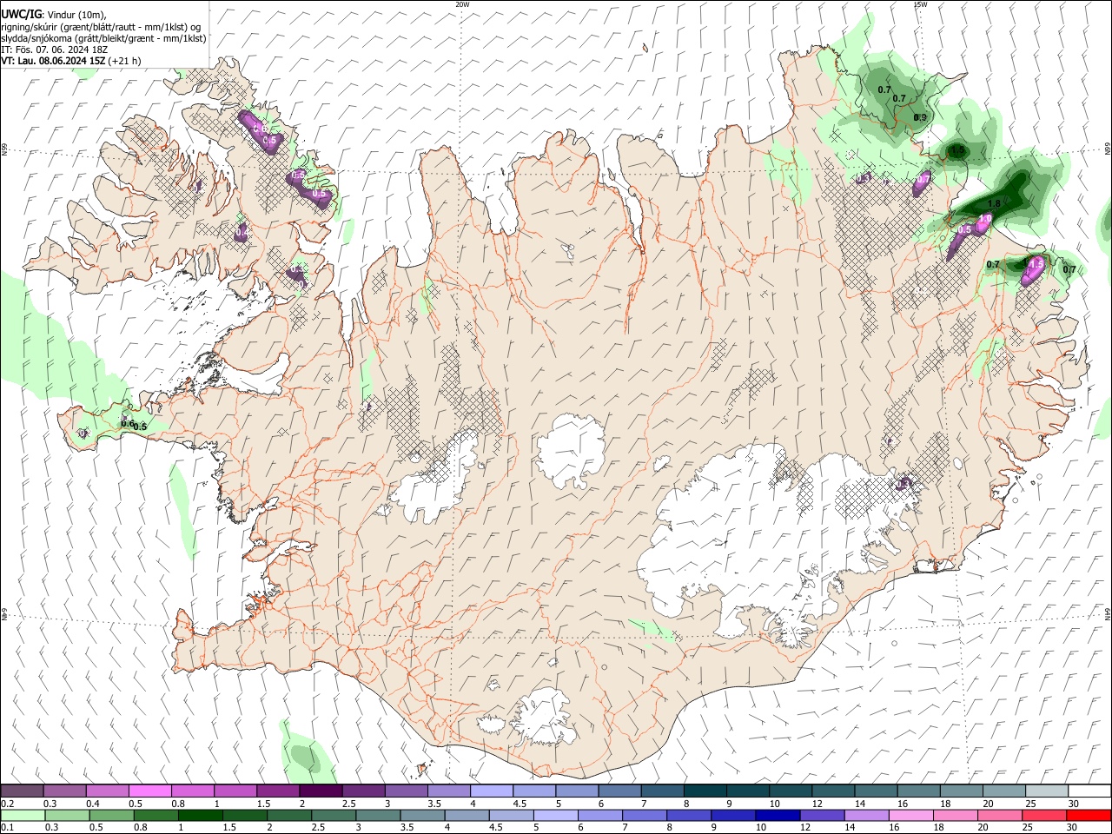Click the 0.2 swatch in the upper legend row
Viewport: 1112px width, 834px height.
pyautogui.click(x=22, y=791)
